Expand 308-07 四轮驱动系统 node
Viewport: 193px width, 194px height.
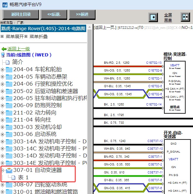[x=2, y=185]
